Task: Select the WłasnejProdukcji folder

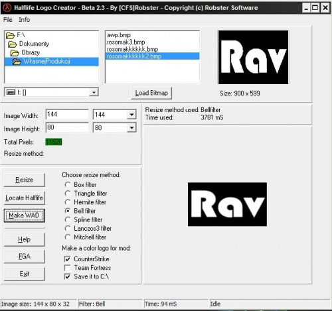Action: (51, 62)
